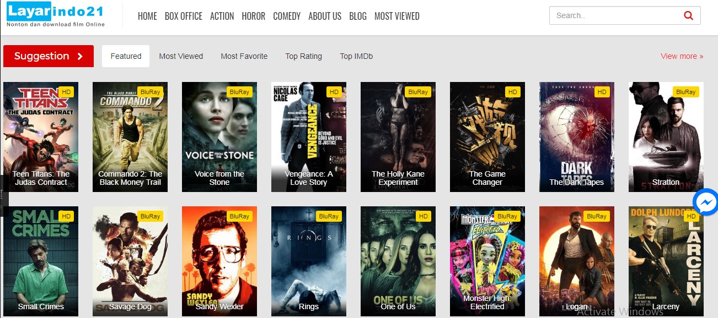
Task: Switch to the Most Favorite tab
Action: coord(244,56)
